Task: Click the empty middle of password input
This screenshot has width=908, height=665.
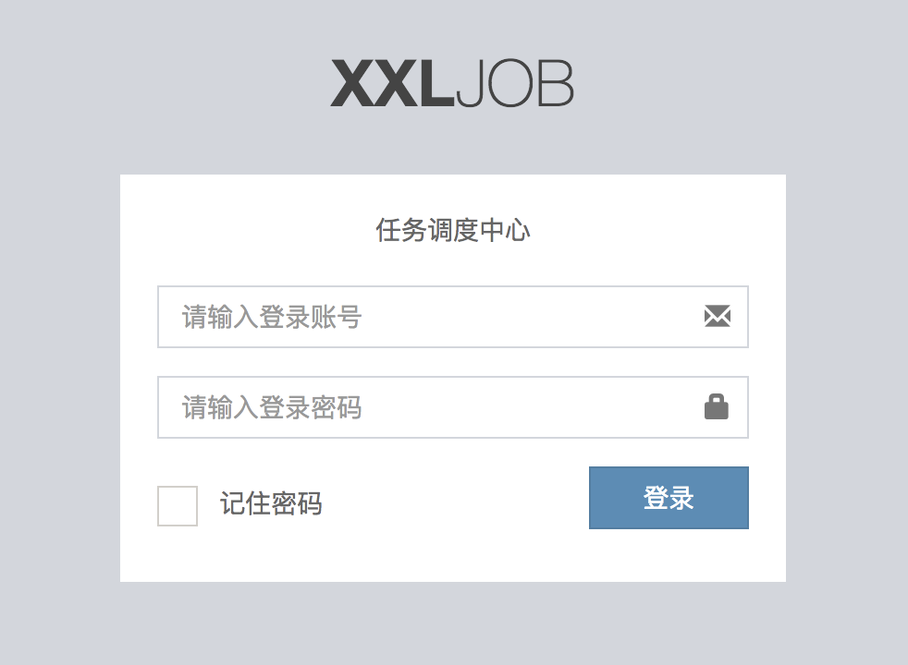Action: tap(527, 407)
